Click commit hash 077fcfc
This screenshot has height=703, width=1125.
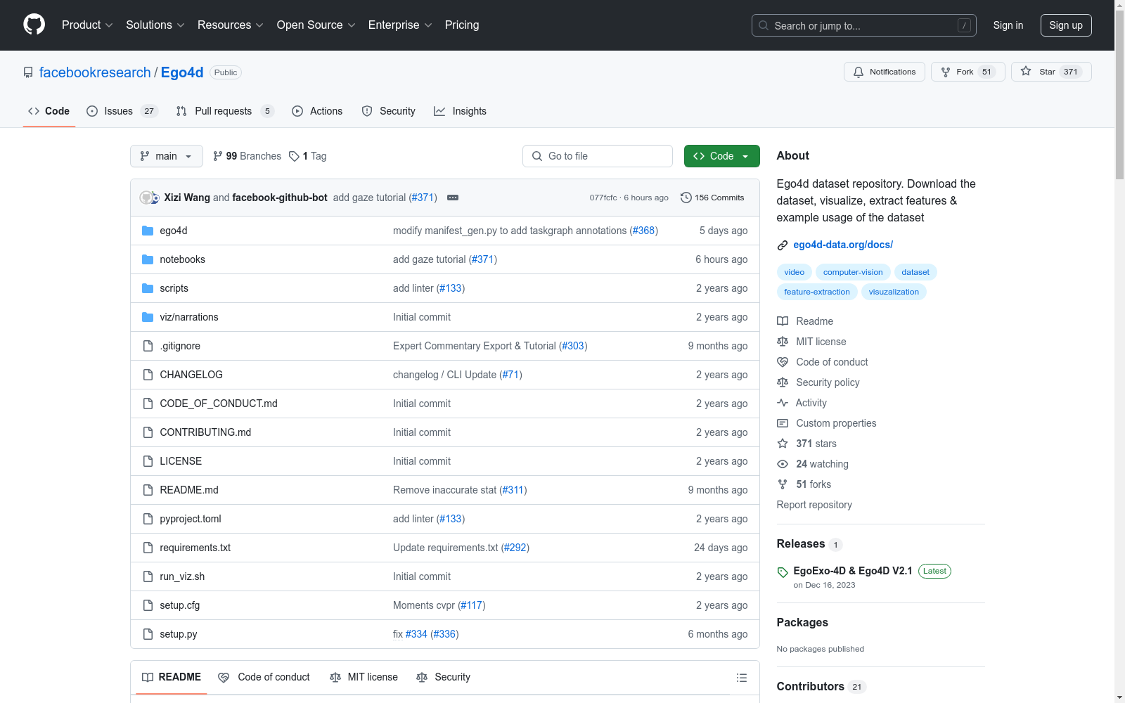pos(603,198)
